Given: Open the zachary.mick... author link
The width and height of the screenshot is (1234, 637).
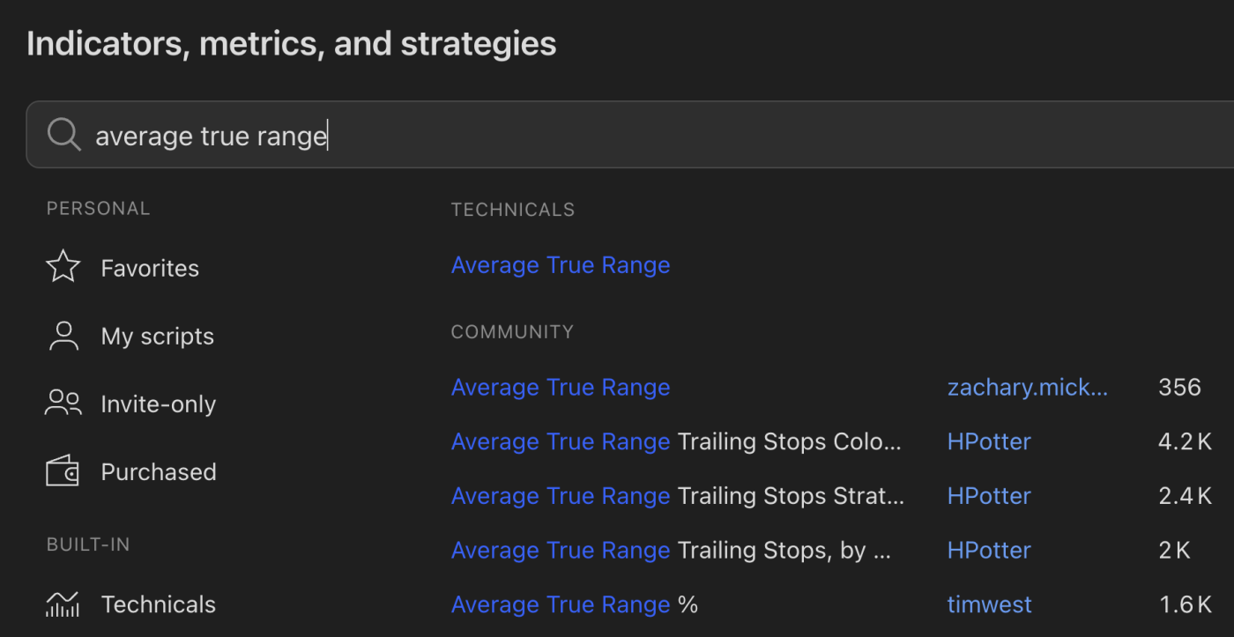Looking at the screenshot, I should 1027,388.
